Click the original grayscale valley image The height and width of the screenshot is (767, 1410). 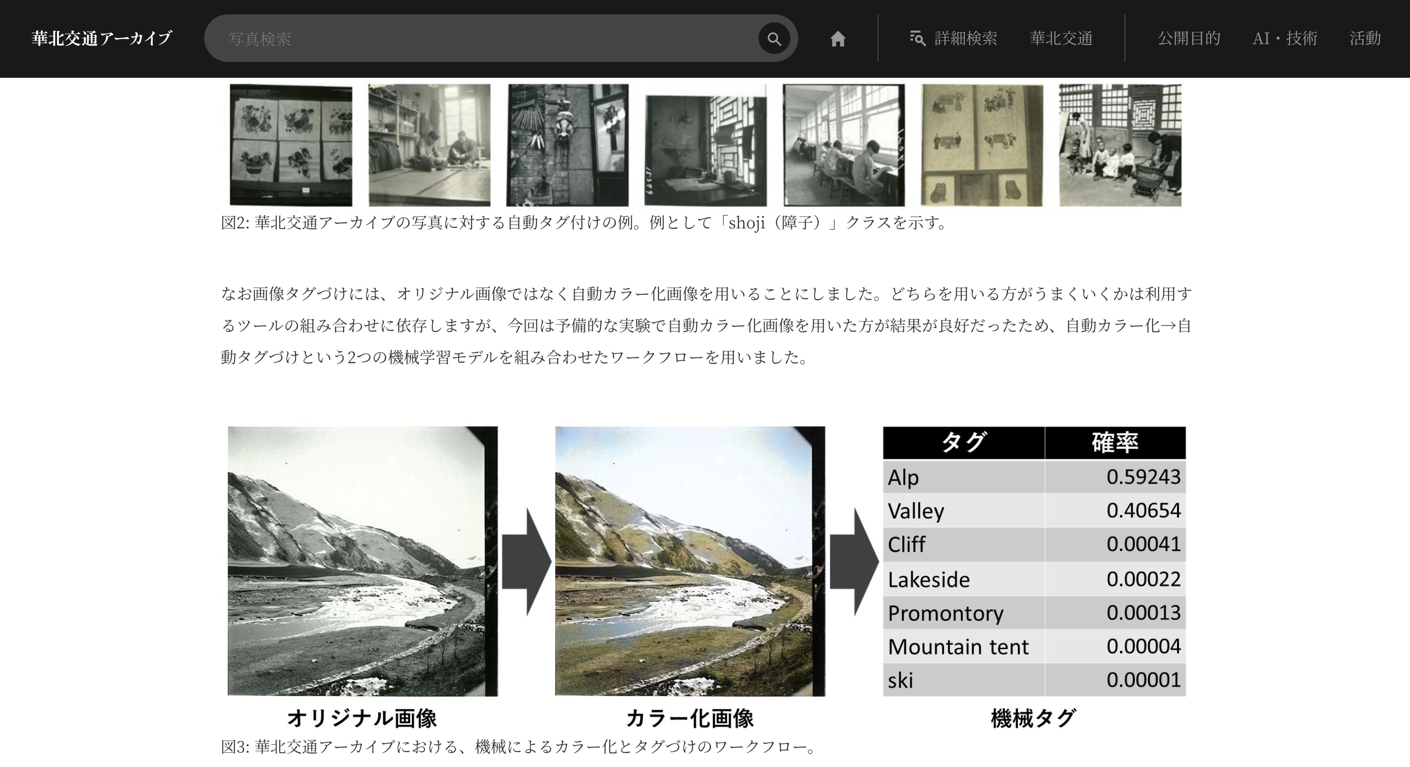tap(362, 561)
